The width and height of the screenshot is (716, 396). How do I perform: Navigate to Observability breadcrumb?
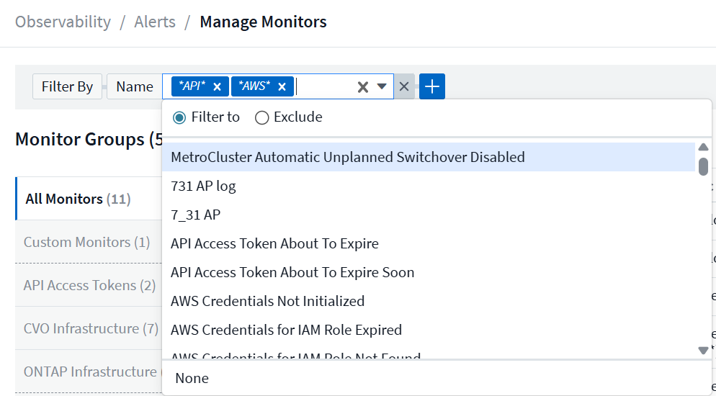click(x=63, y=22)
